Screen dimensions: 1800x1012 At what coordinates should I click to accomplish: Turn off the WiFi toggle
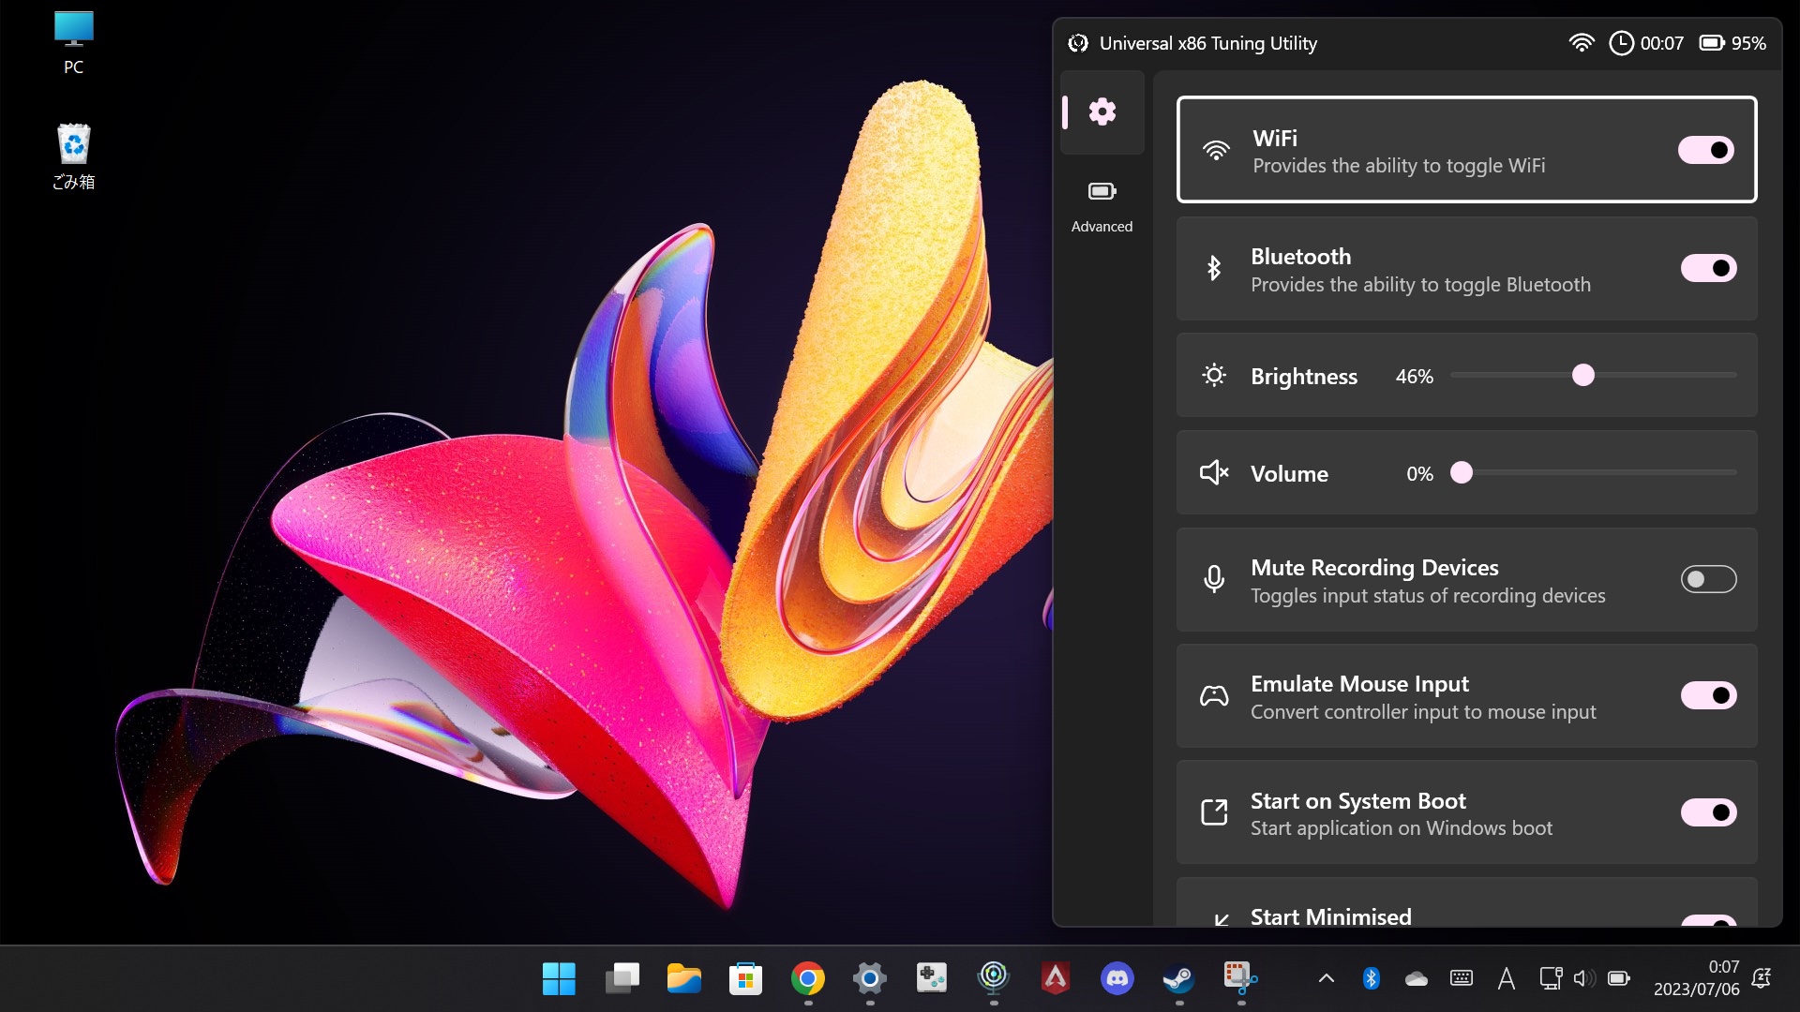click(1705, 150)
